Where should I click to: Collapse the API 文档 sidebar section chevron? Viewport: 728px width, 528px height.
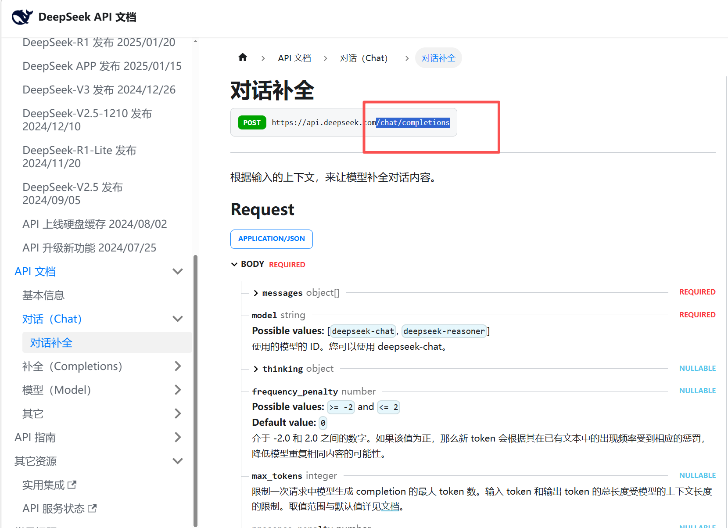click(178, 271)
